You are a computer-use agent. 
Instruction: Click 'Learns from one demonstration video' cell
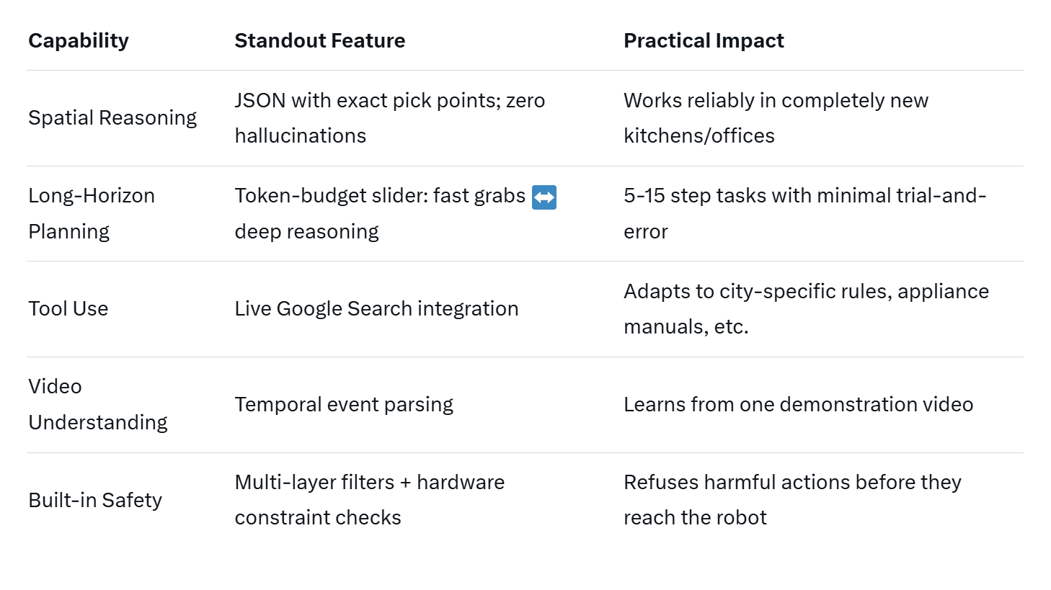coord(798,405)
